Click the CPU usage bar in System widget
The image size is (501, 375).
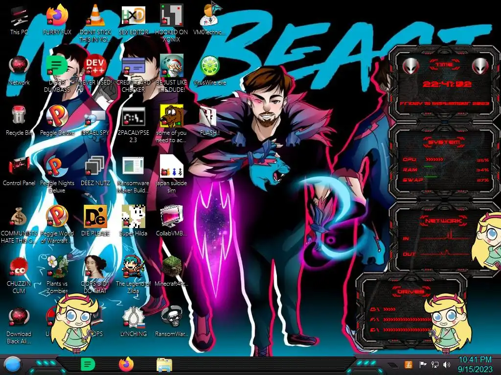point(434,159)
